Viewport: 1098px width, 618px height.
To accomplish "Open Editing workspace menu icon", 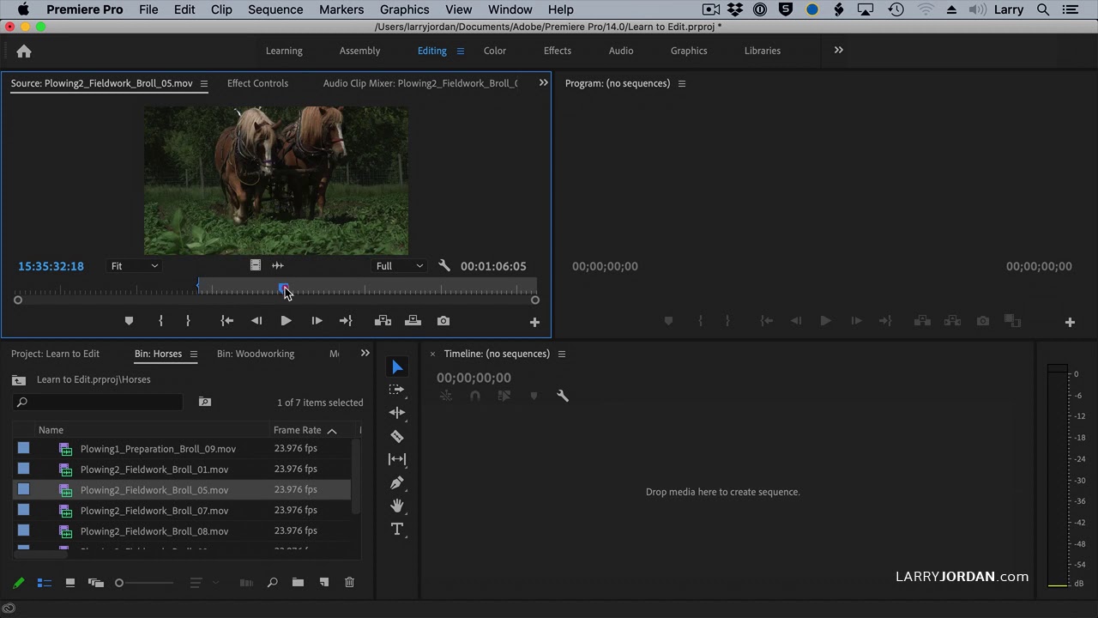I will [460, 51].
